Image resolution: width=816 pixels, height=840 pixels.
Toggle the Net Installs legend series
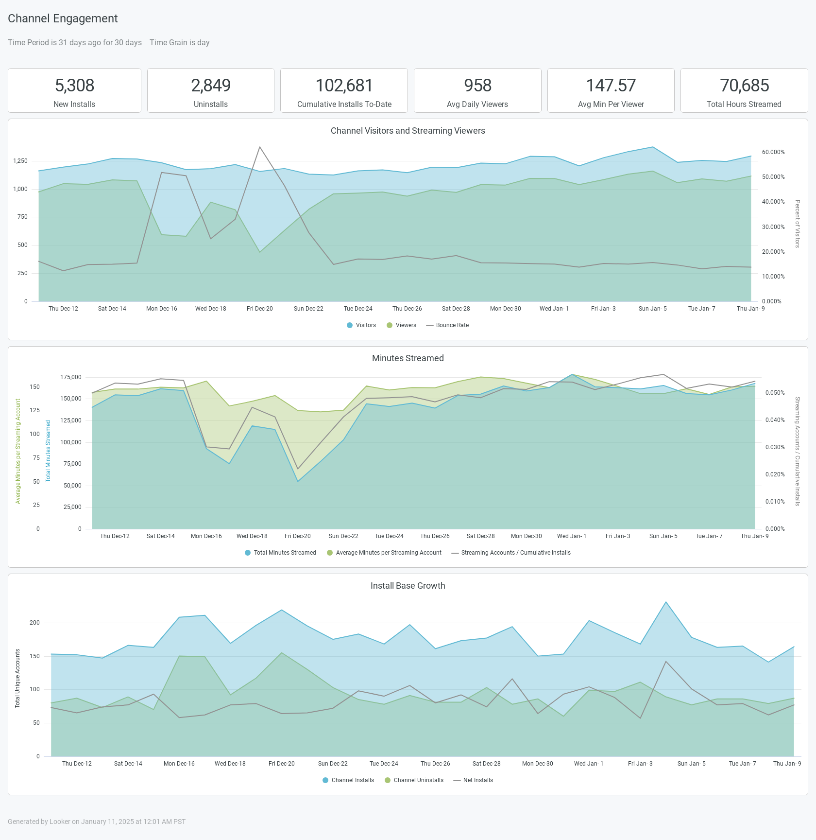point(473,780)
